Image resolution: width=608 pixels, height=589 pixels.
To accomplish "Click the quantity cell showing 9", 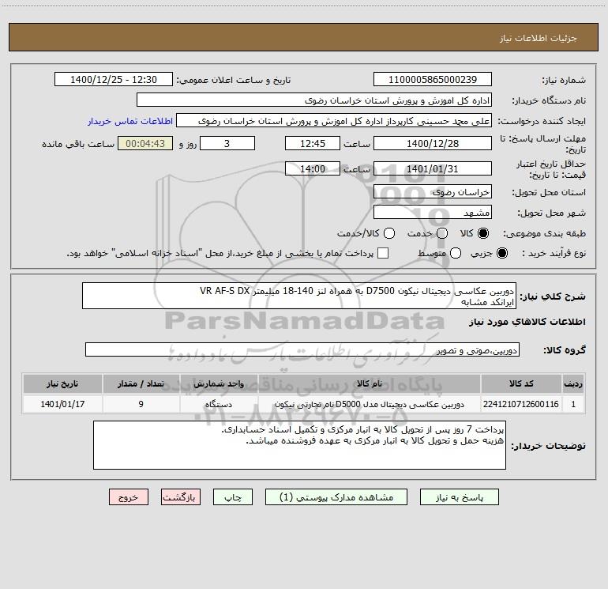I will coord(141,404).
